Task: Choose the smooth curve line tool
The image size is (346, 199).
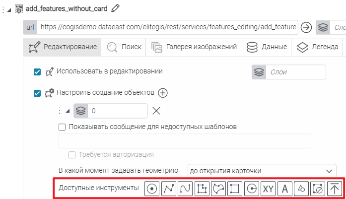Action: (186, 189)
